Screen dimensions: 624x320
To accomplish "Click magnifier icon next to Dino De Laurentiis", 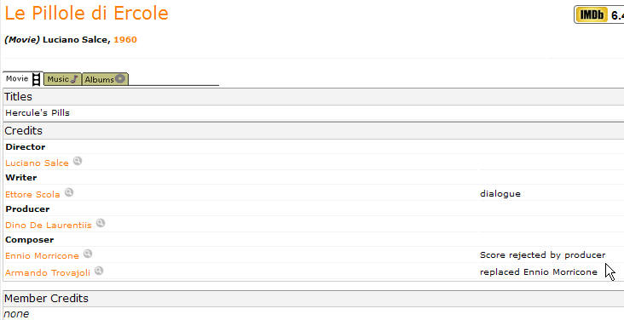I will tap(101, 223).
